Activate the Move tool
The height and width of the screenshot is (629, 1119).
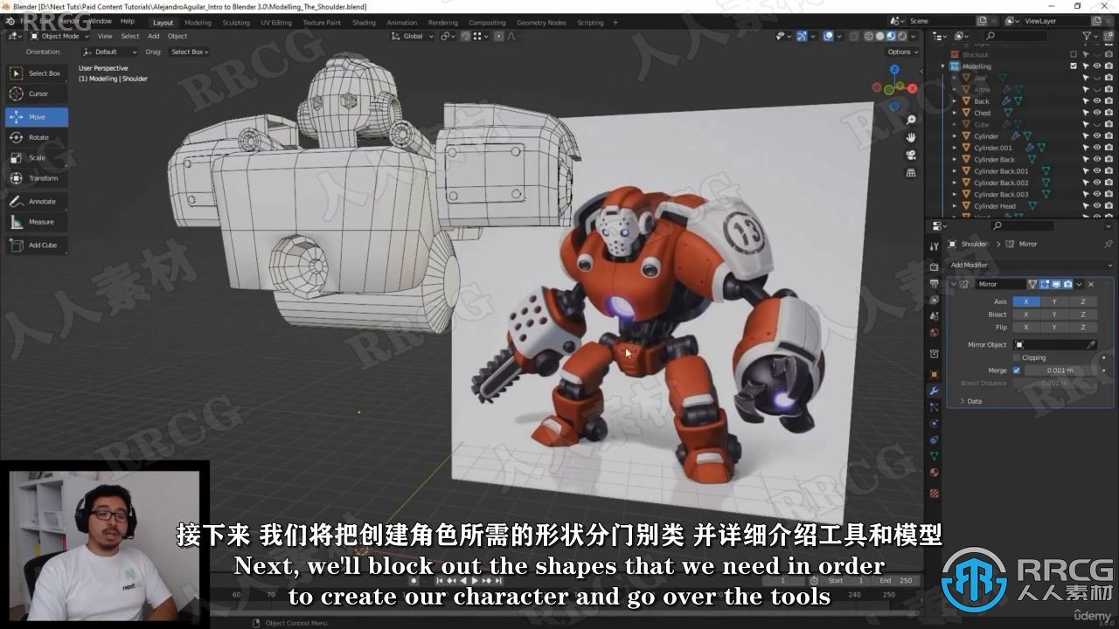pyautogui.click(x=37, y=117)
